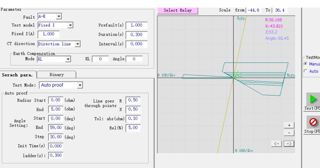Click the Angle:-55.45 readout on chart
Viewport: 320px width, 168px height.
[277, 39]
